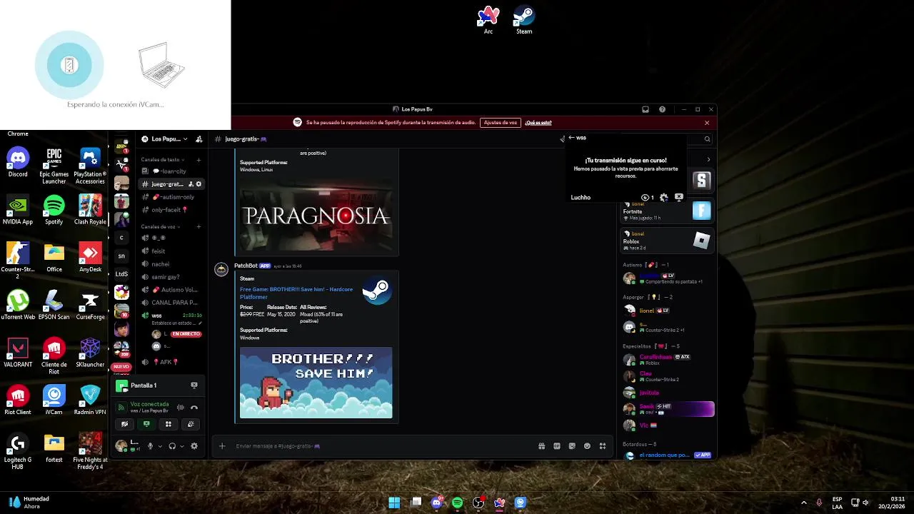The width and height of the screenshot is (914, 514).
Task: Open the Windows Start menu
Action: point(394,503)
